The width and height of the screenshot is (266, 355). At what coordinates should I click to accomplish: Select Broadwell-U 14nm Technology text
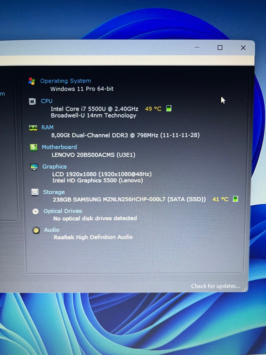(94, 115)
